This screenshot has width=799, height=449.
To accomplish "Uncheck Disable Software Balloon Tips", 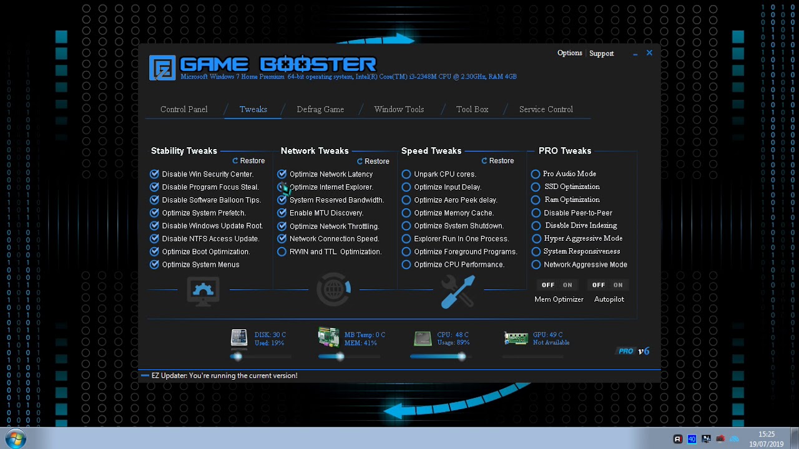I will [x=155, y=200].
